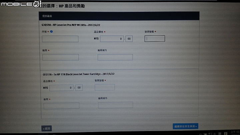
Task: Open the battery status tray icon
Action: pyautogui.click(x=205, y=134)
